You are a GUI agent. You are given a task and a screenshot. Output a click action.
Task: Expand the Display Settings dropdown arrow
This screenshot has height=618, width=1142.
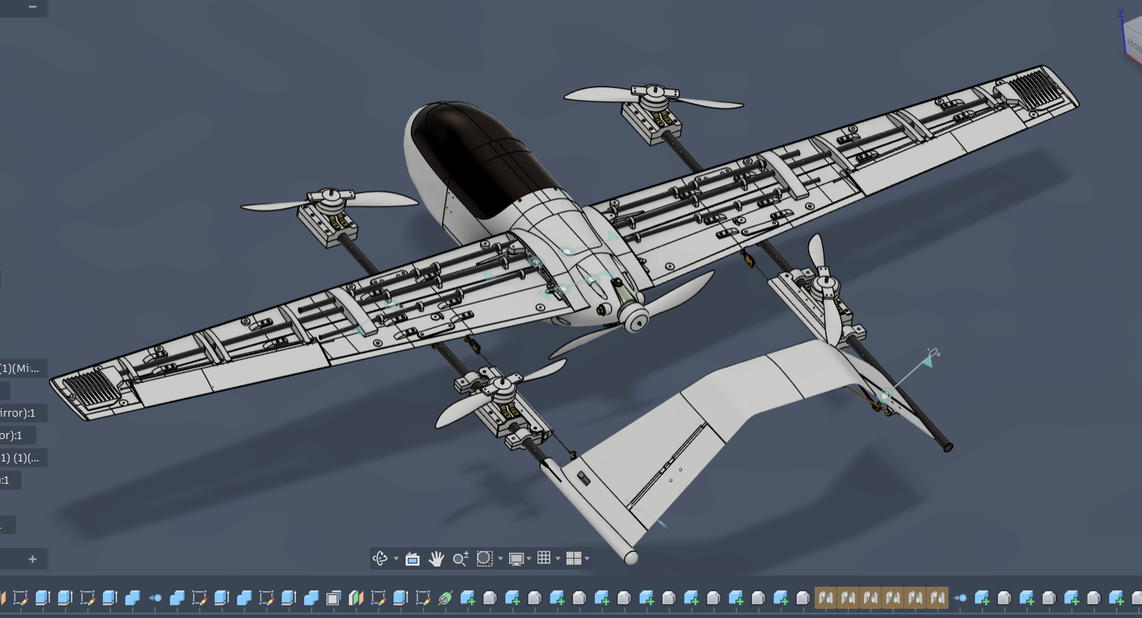(529, 558)
